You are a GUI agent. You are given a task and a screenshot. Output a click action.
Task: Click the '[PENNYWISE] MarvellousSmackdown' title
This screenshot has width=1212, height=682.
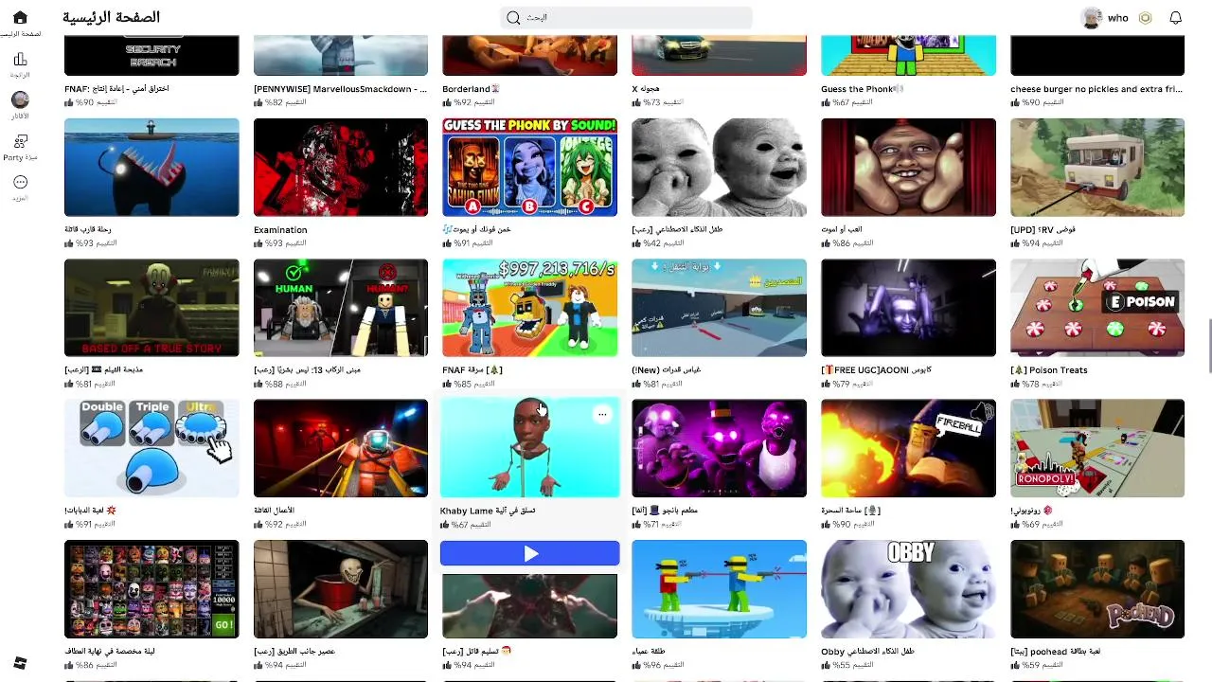[339, 89]
